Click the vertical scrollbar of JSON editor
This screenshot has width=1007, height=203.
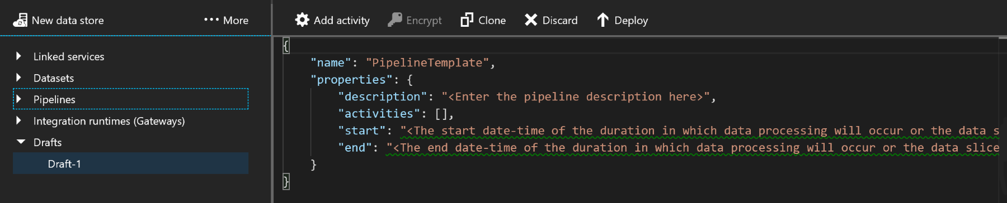tap(1003, 120)
